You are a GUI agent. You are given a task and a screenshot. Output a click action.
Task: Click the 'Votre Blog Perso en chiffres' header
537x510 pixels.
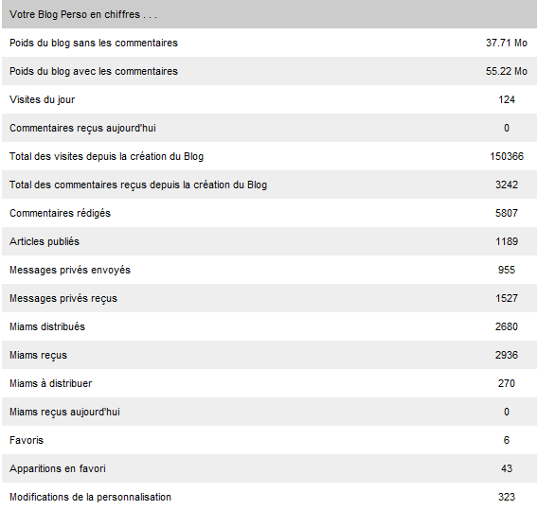83,15
